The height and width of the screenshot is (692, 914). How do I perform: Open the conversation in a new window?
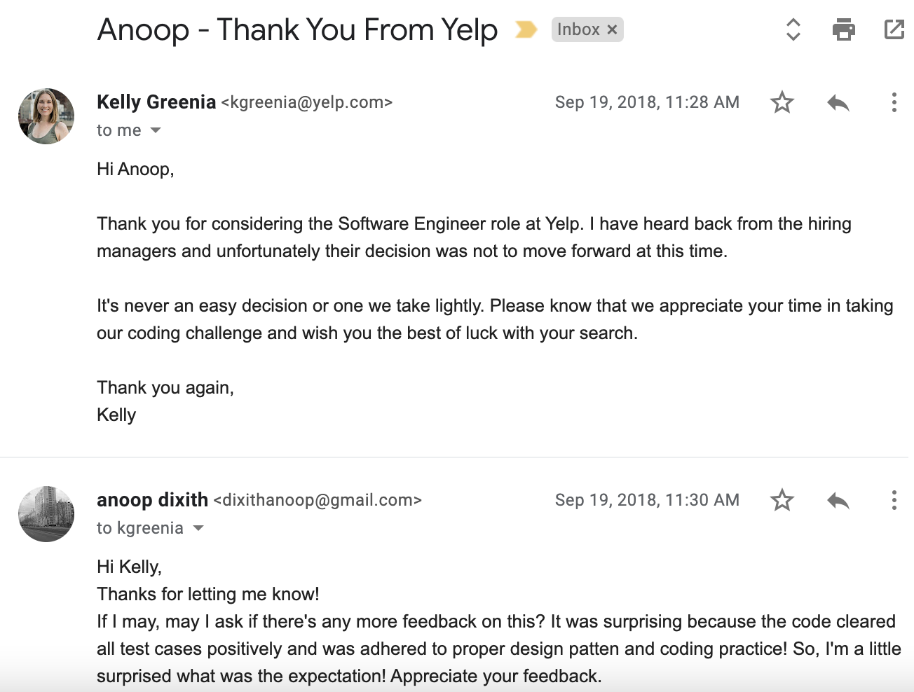click(894, 29)
